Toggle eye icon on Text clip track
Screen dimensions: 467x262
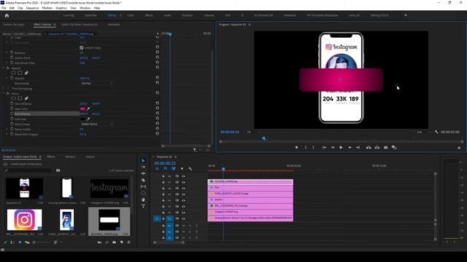[x=183, y=188]
